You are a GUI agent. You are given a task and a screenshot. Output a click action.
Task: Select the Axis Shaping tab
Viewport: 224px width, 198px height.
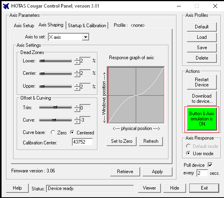(51, 25)
